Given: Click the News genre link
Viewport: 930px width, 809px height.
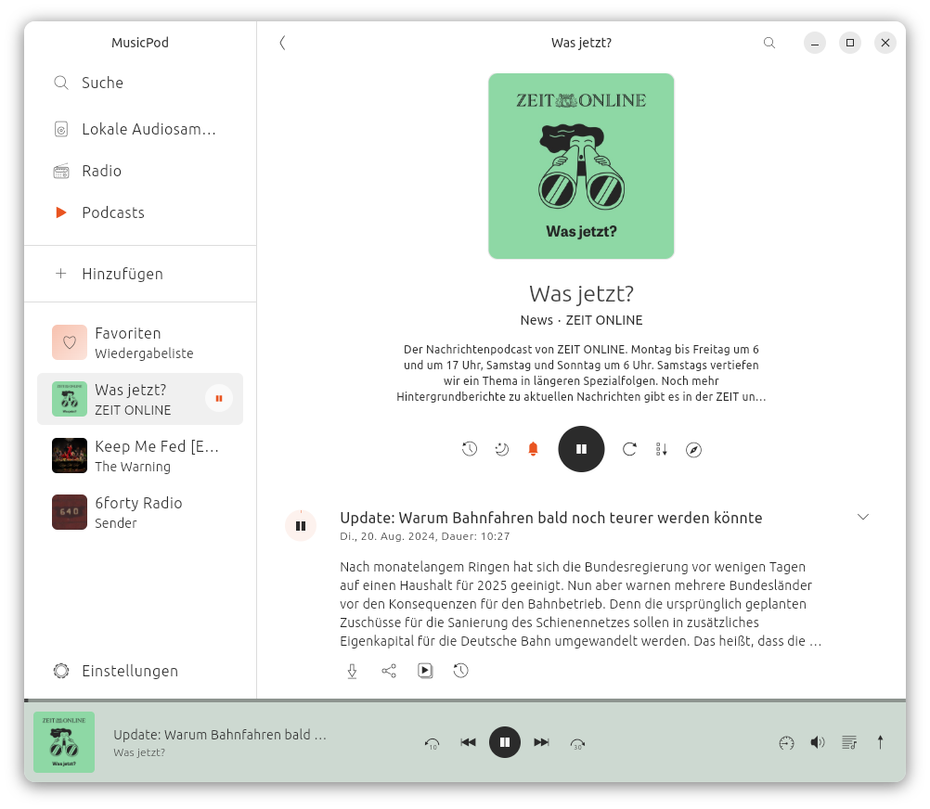Looking at the screenshot, I should 536,320.
